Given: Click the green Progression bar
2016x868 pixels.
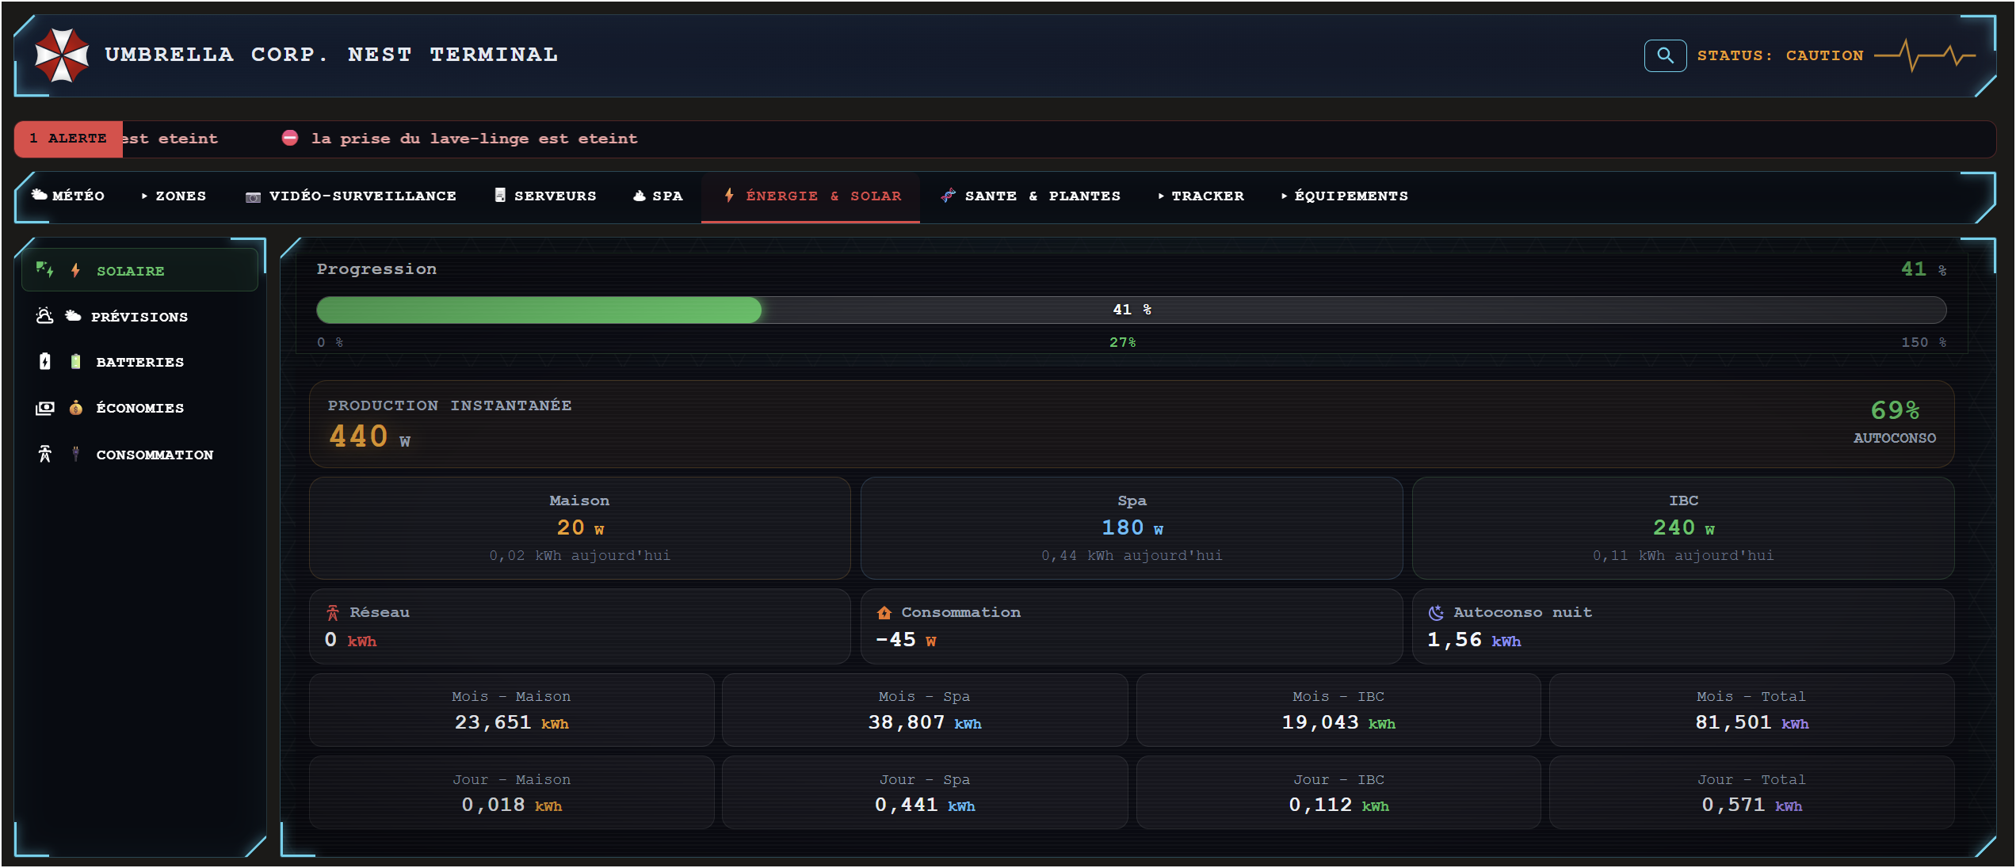Looking at the screenshot, I should [539, 310].
